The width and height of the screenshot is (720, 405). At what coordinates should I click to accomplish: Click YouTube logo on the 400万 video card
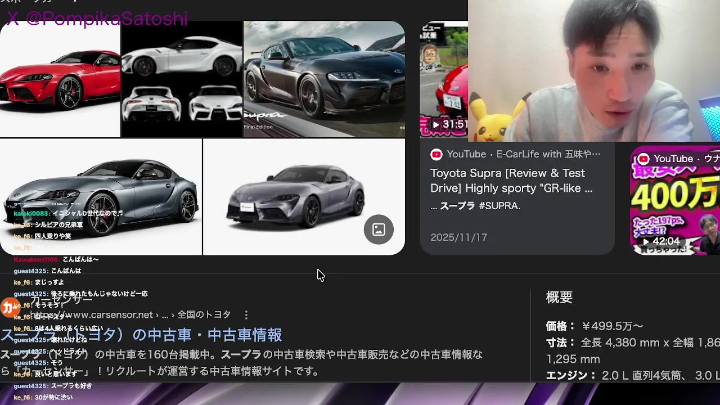(643, 159)
